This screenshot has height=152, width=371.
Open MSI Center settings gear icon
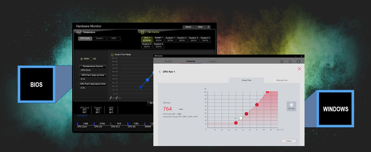pos(290,62)
